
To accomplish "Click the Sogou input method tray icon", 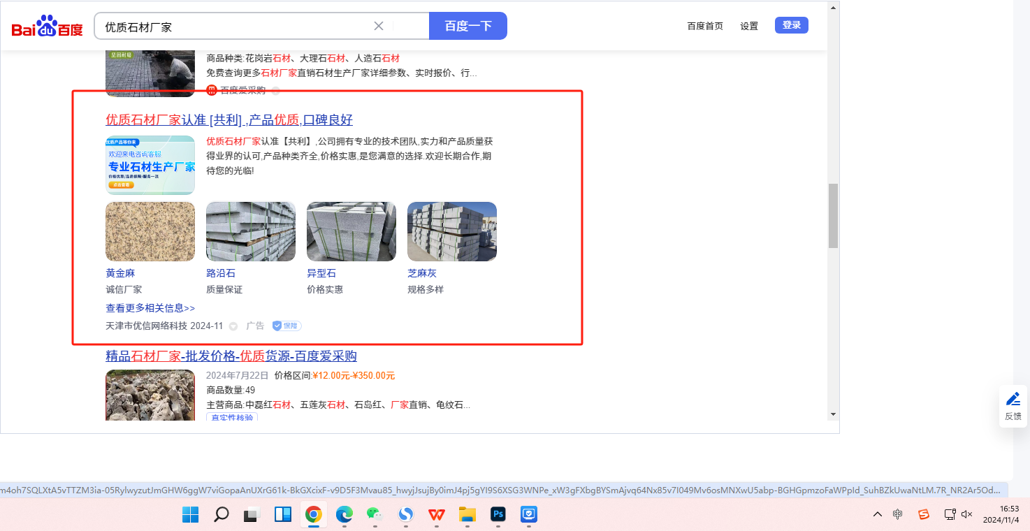I will coord(924,515).
